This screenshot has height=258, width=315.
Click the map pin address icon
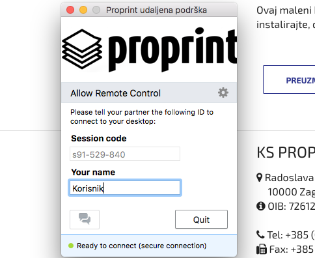pyautogui.click(x=259, y=178)
